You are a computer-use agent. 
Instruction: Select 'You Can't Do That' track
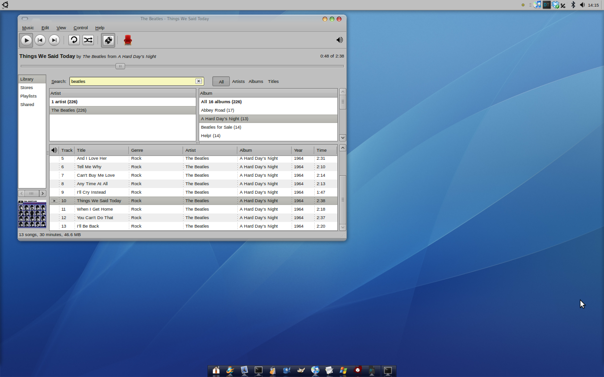point(193,218)
